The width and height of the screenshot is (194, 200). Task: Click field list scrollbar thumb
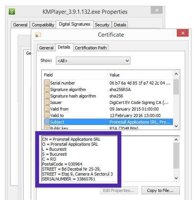click(x=176, y=87)
